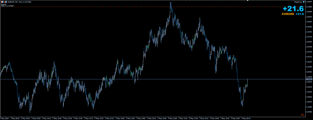The width and height of the screenshot is (313, 120).
Task: Click the 7 May 20:19 time axis label
Action: [x=246, y=118]
